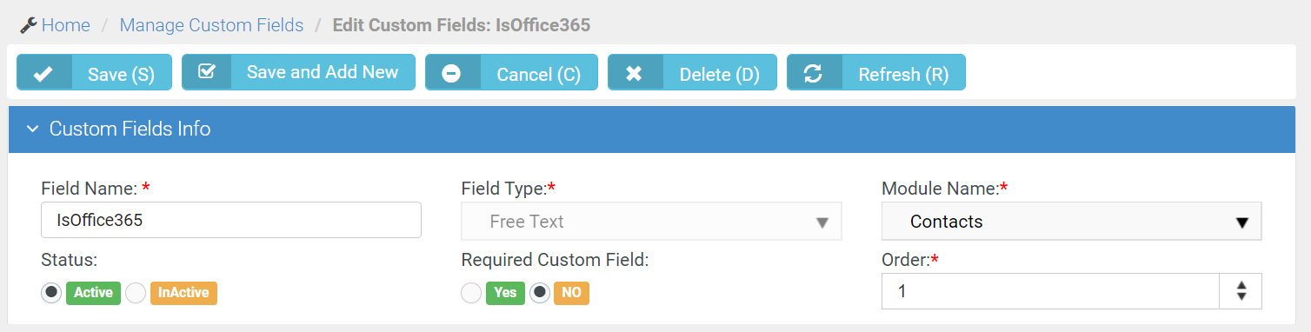Click the X icon on Delete

click(x=634, y=75)
